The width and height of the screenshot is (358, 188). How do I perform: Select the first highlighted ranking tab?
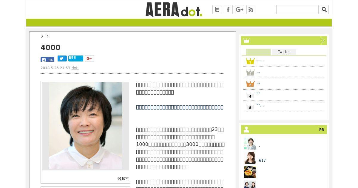(x=258, y=52)
